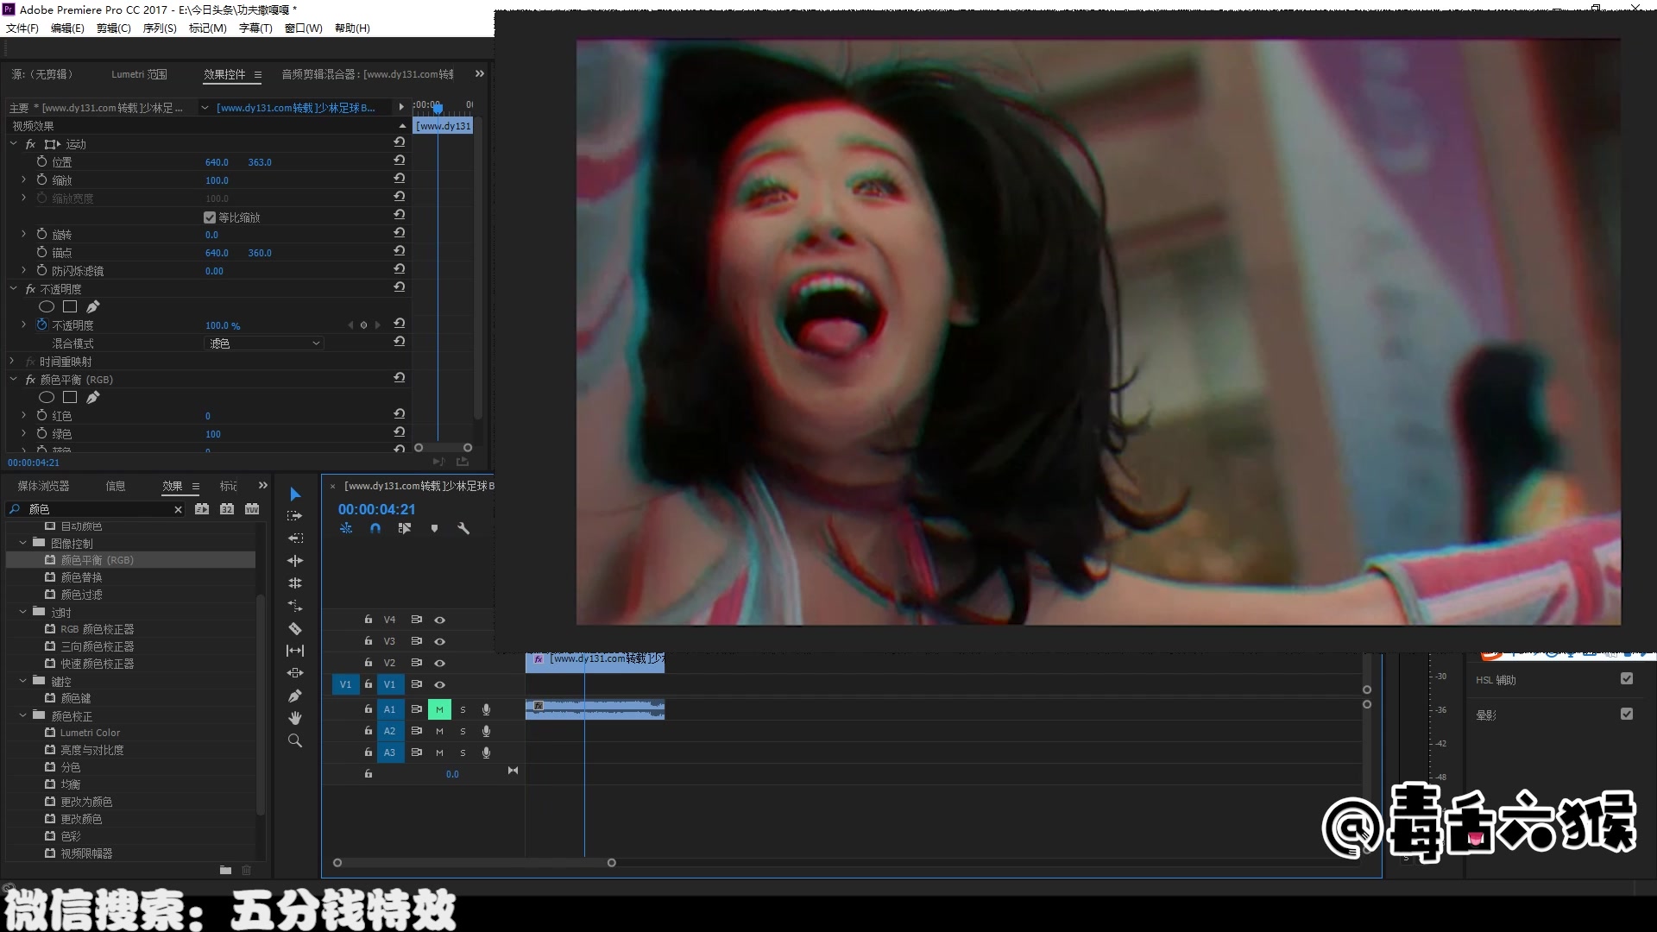The image size is (1657, 932).
Task: Toggle Linked Selection in timeline
Action: [x=405, y=528]
